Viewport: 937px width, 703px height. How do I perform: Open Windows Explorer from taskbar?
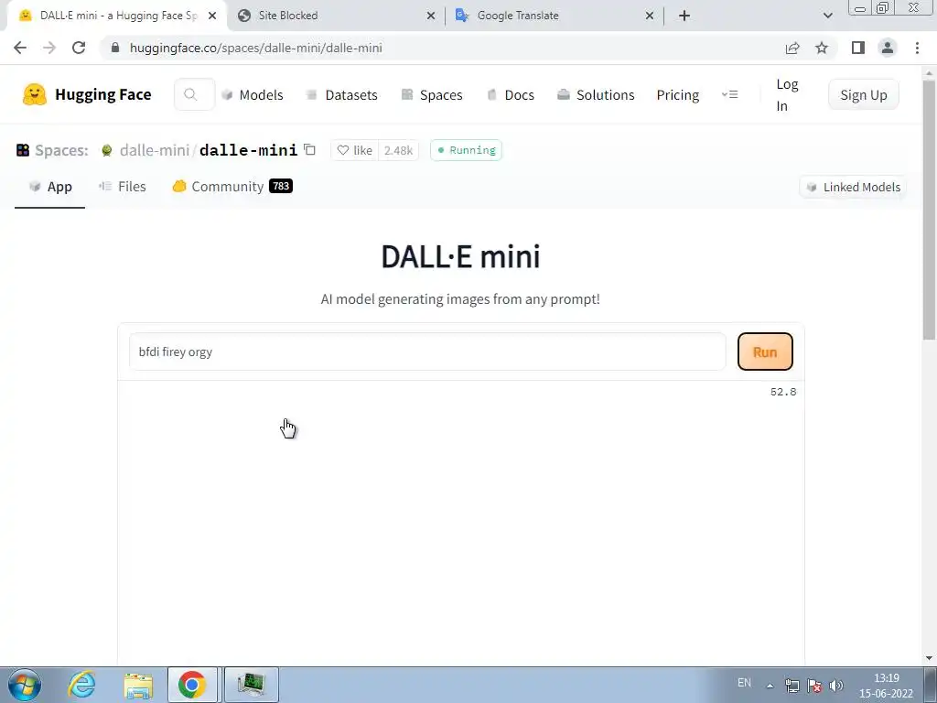pyautogui.click(x=139, y=685)
